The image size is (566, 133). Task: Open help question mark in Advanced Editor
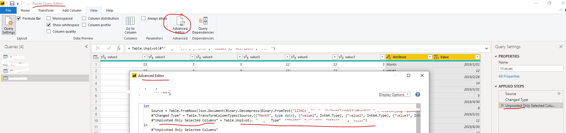[x=417, y=94]
